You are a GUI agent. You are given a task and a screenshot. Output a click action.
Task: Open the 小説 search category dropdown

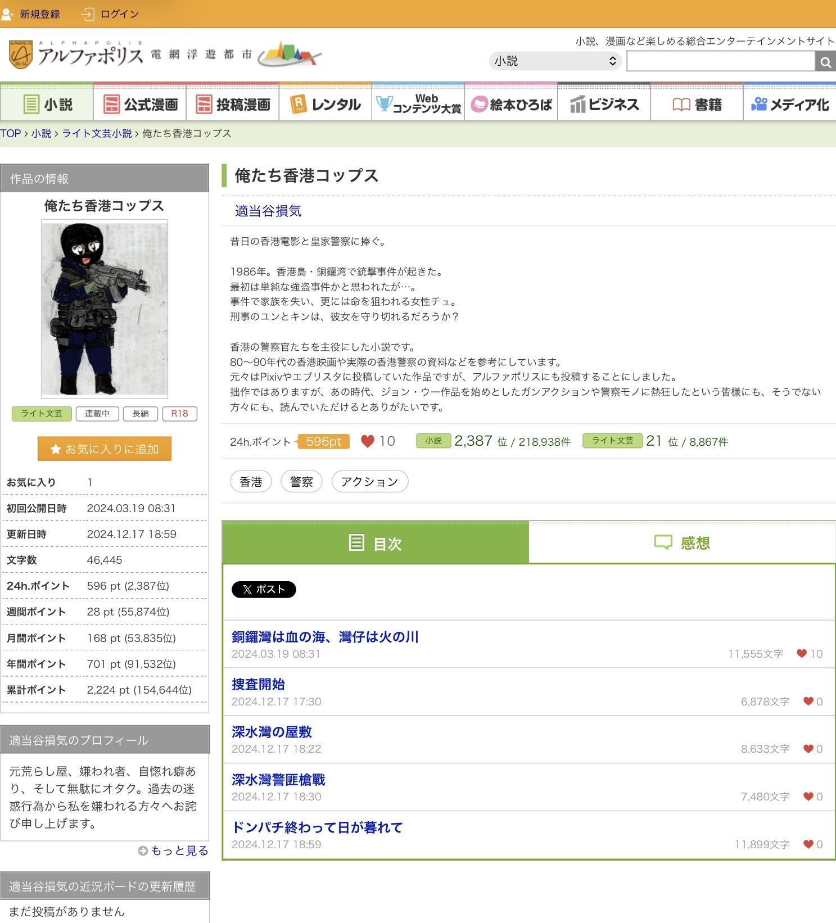click(x=555, y=61)
